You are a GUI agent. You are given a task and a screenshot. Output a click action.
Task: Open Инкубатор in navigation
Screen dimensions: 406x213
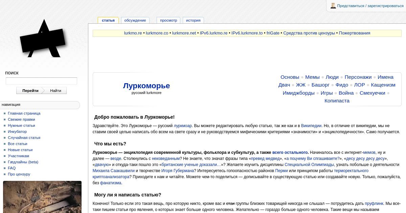pyautogui.click(x=17, y=132)
